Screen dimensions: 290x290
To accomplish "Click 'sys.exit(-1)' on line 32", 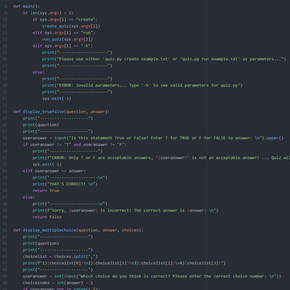I will (47, 164).
